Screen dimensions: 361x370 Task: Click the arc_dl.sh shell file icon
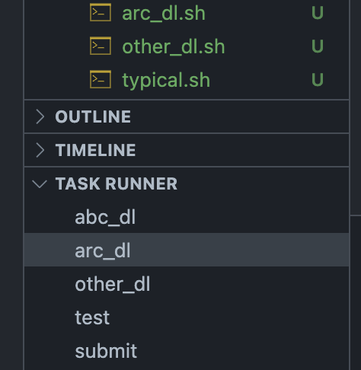(101, 12)
